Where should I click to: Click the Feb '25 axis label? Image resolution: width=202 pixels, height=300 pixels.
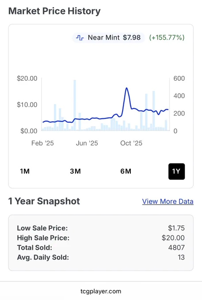click(x=42, y=143)
